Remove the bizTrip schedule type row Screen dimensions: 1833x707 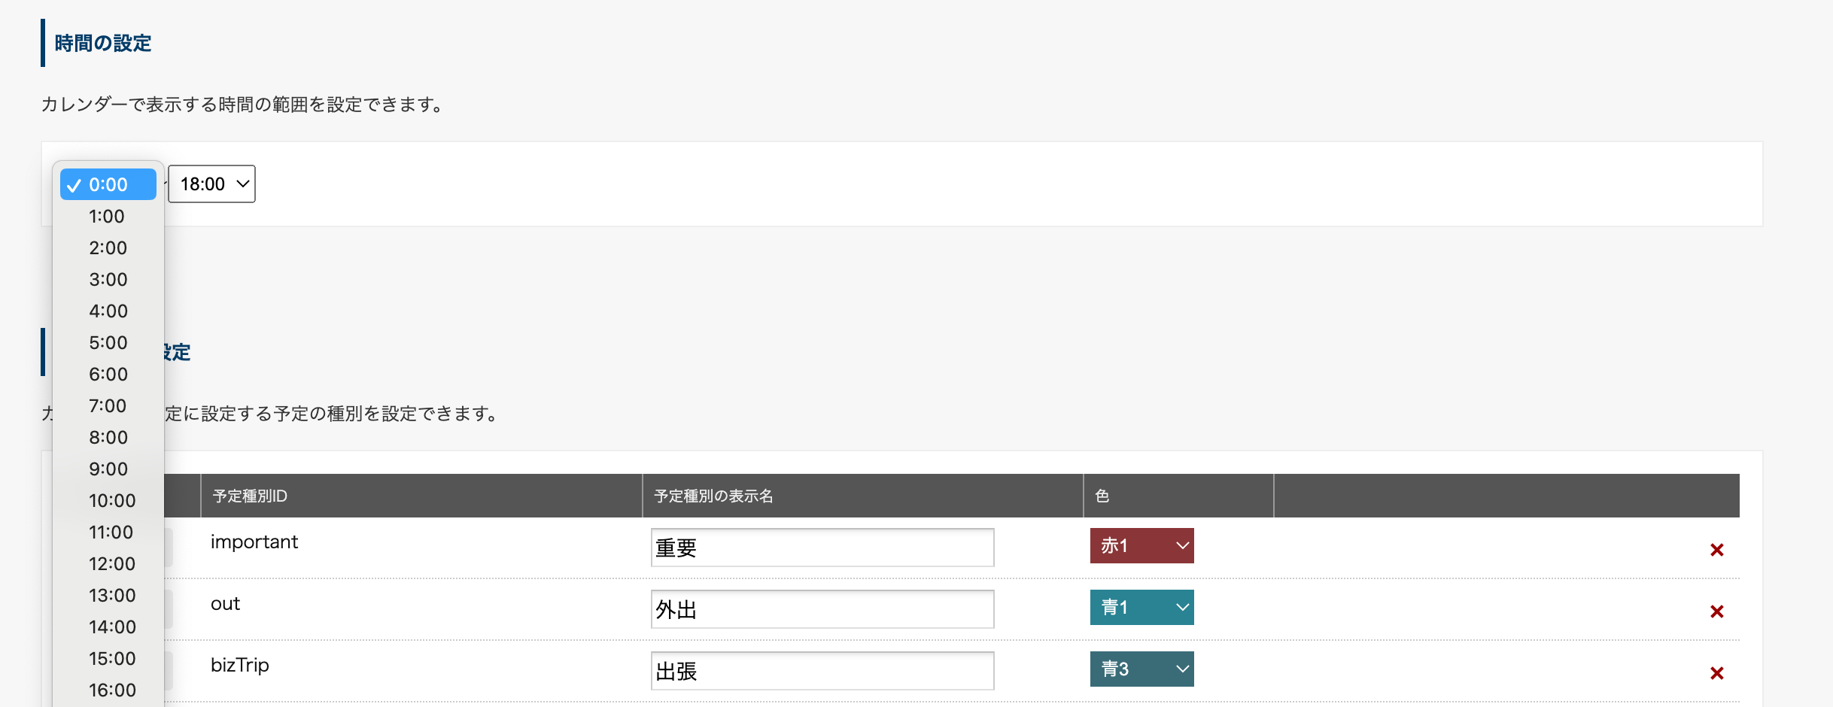pyautogui.click(x=1716, y=673)
